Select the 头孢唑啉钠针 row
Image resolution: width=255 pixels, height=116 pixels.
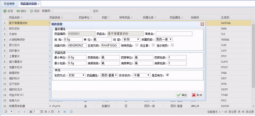126,40
